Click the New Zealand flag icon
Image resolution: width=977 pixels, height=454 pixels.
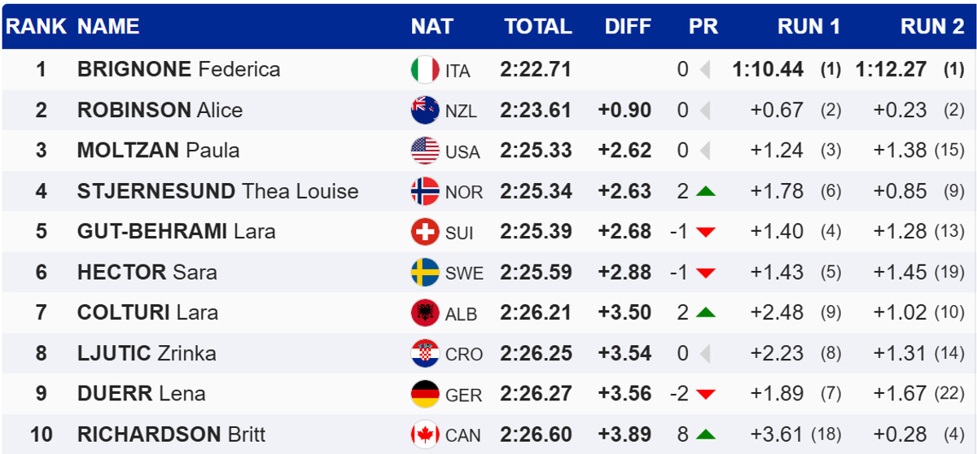pos(425,110)
